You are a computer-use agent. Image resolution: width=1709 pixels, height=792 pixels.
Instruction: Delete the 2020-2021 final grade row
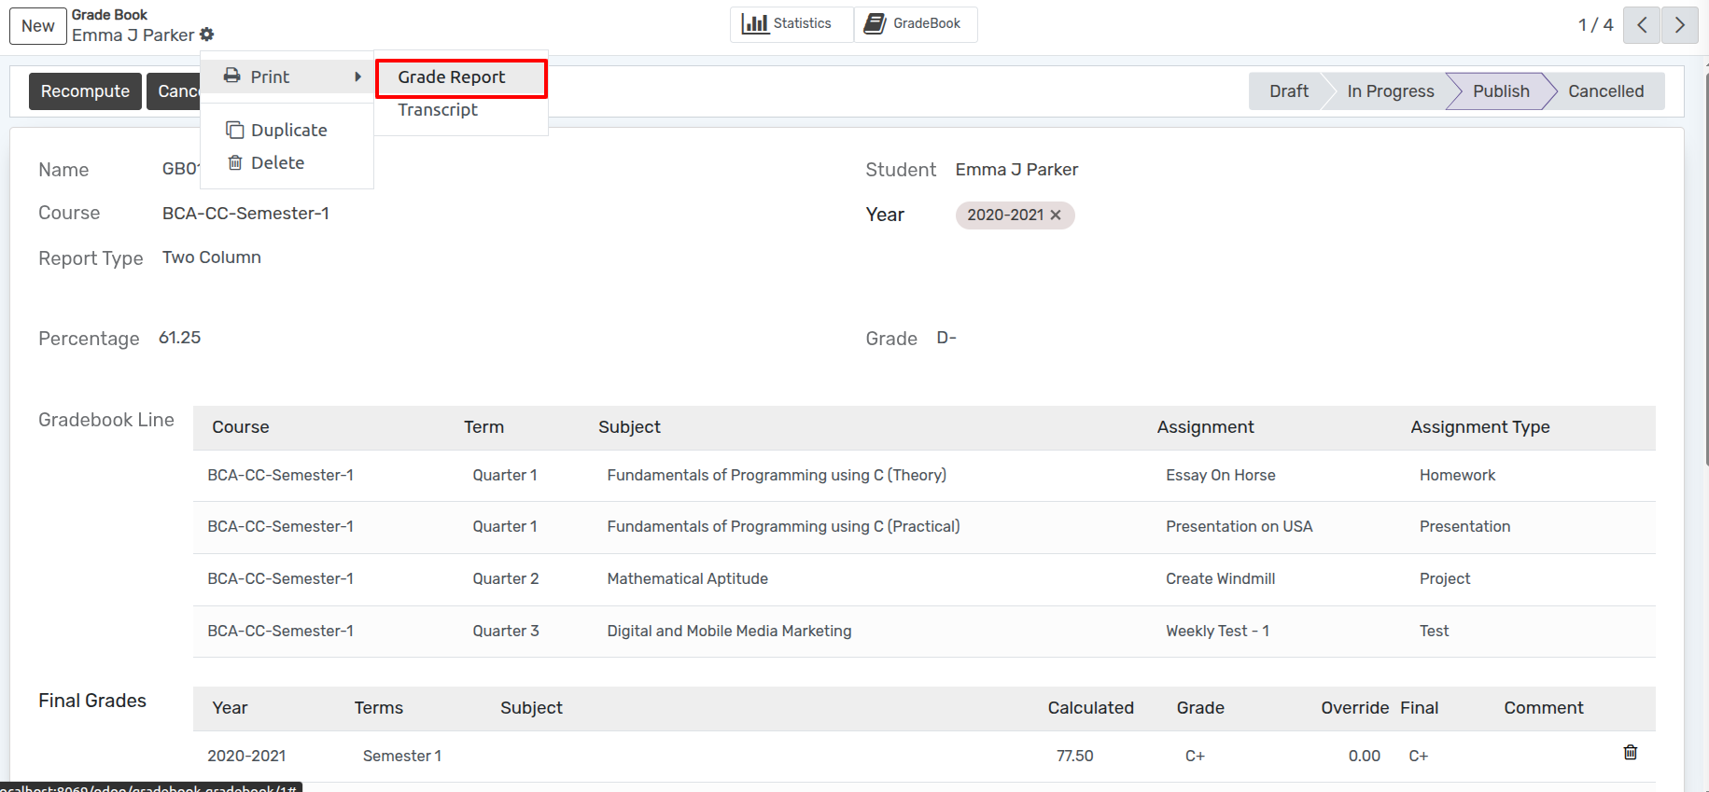point(1630,753)
